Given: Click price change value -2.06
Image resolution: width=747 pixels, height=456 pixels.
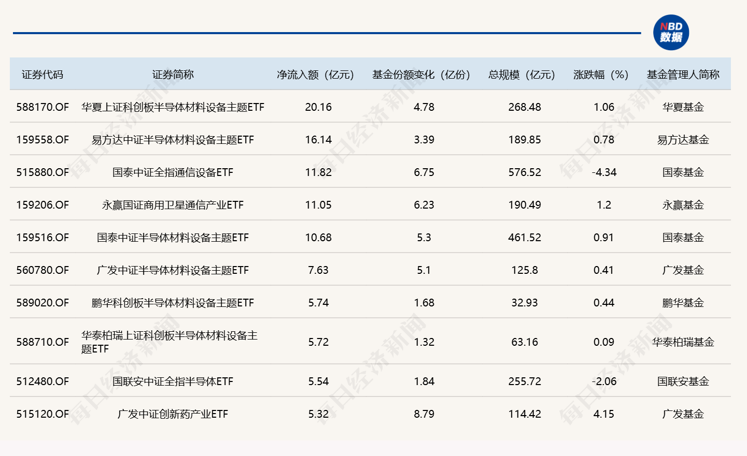Looking at the screenshot, I should (x=604, y=381).
